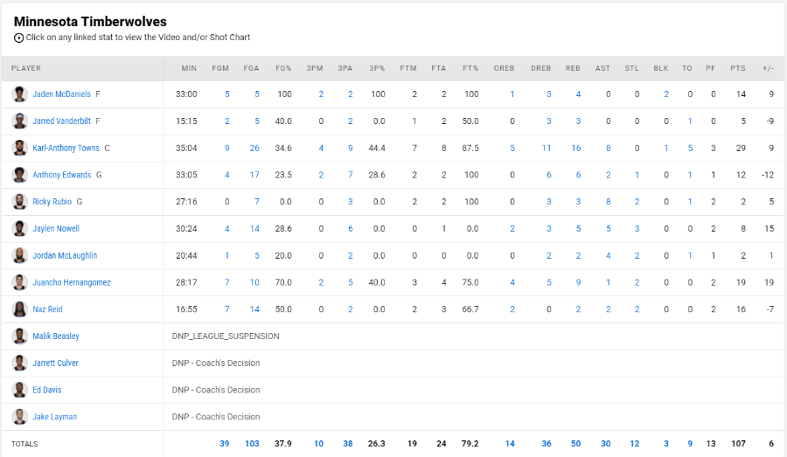The width and height of the screenshot is (787, 457).
Task: View team total 14 offensive rebounds
Action: (x=510, y=443)
